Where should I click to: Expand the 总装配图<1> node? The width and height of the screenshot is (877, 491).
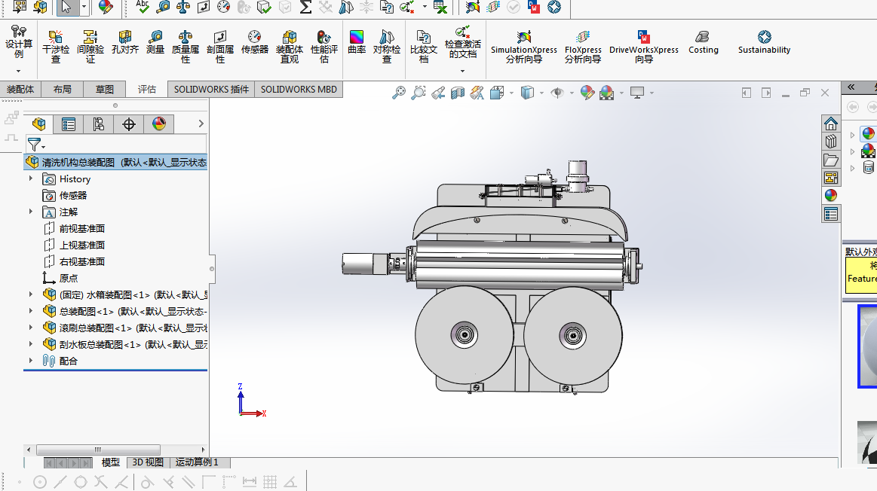pos(31,311)
